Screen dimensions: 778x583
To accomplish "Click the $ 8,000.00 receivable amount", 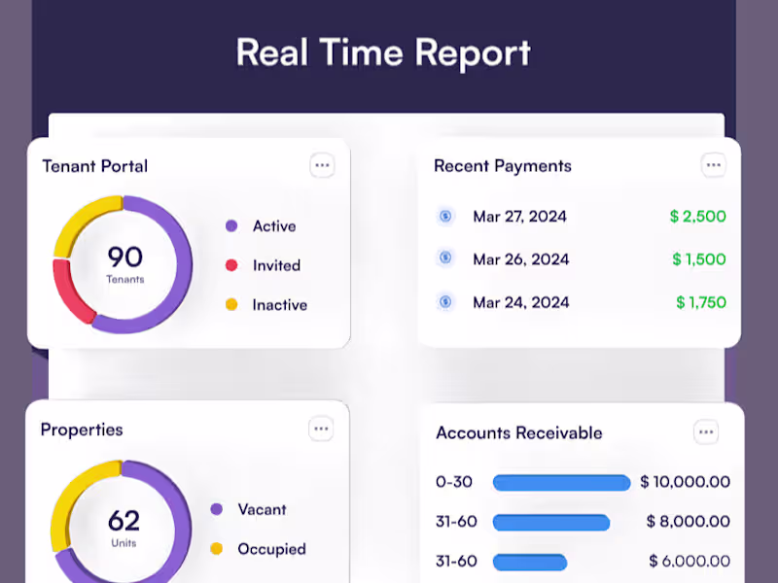I will coord(689,521).
